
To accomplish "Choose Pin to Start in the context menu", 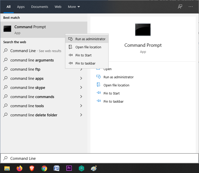I will (87, 55).
